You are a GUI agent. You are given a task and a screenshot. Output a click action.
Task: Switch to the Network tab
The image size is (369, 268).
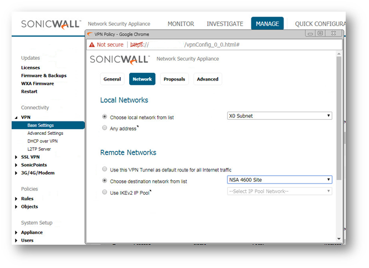pyautogui.click(x=142, y=79)
